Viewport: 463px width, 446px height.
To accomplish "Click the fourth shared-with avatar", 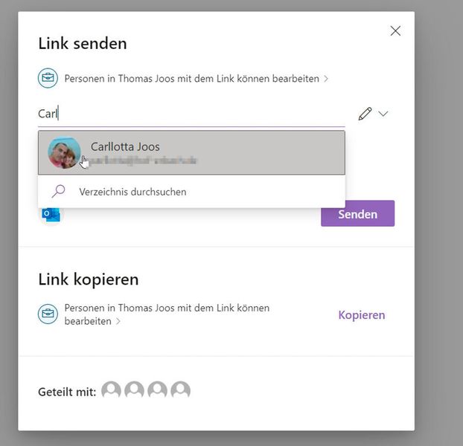I will [180, 391].
